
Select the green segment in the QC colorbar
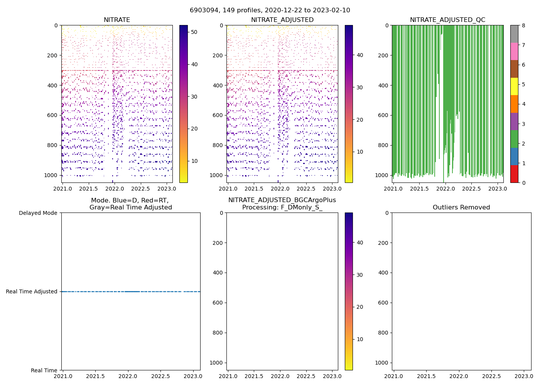(x=514, y=139)
